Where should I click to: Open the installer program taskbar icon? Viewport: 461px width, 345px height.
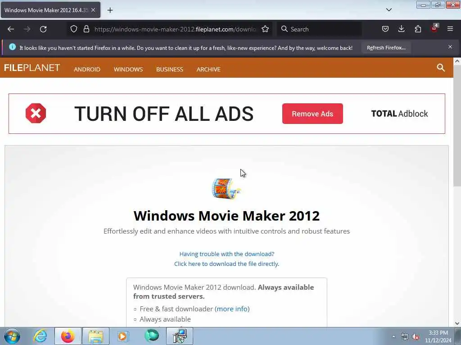[x=180, y=336]
